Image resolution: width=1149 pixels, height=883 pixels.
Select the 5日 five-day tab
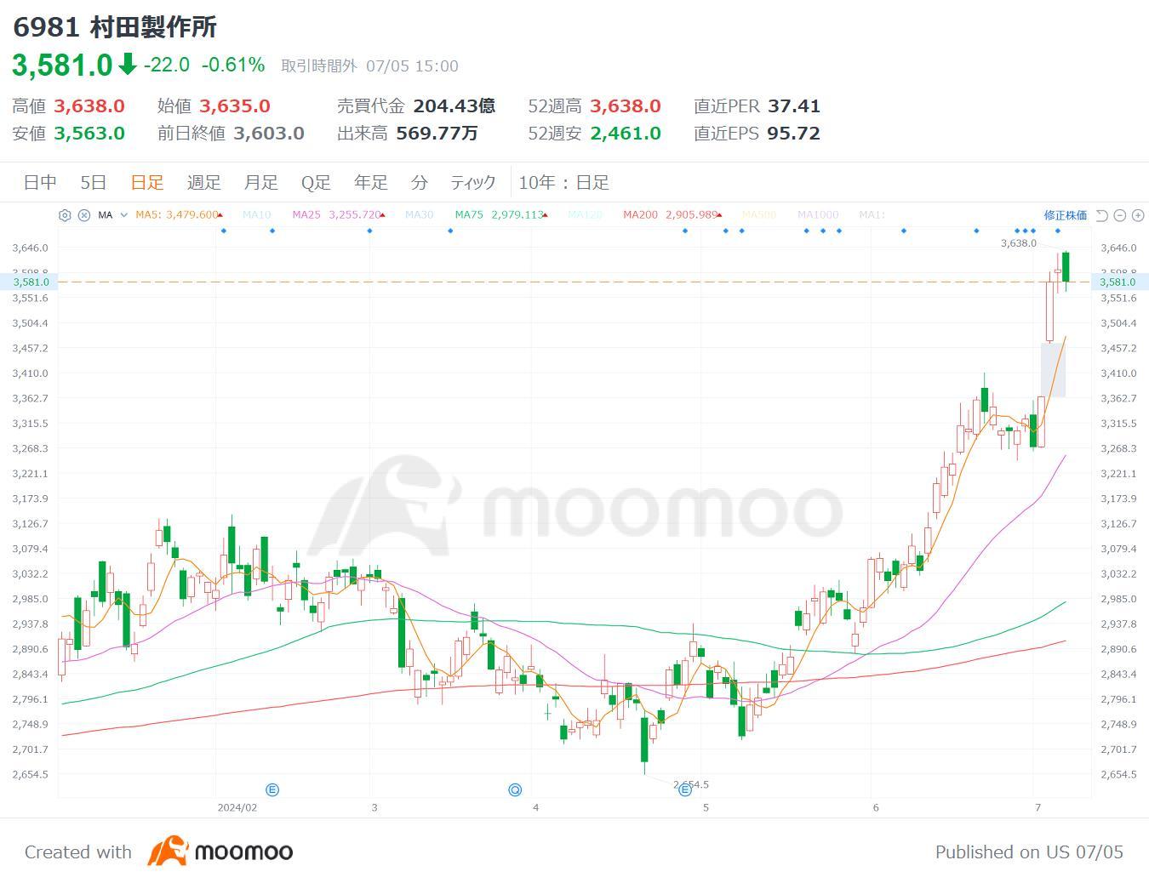tap(94, 182)
